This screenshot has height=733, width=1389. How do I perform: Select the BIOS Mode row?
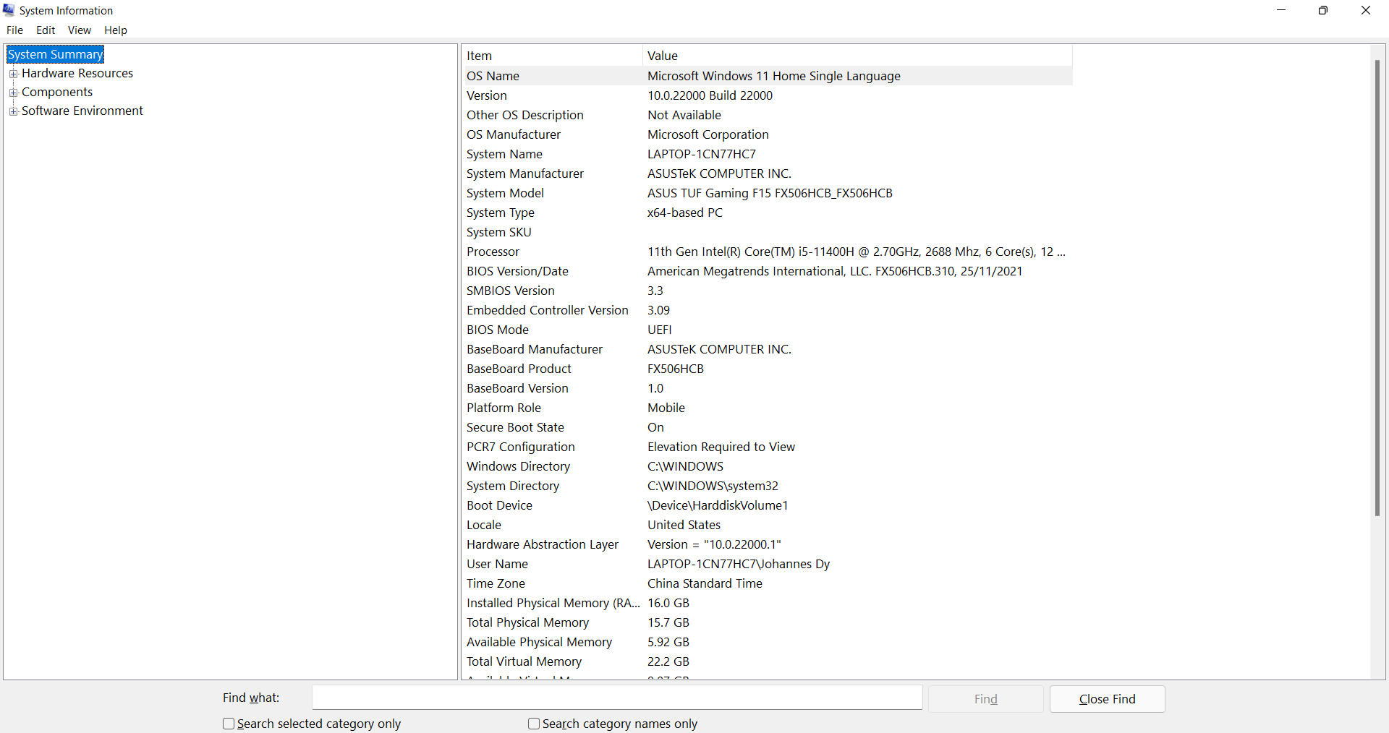767,330
